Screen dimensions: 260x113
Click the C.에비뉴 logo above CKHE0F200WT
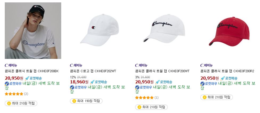[x=141, y=65]
